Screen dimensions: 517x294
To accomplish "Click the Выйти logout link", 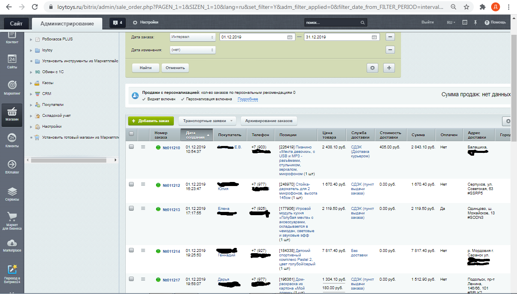I will [x=428, y=22].
